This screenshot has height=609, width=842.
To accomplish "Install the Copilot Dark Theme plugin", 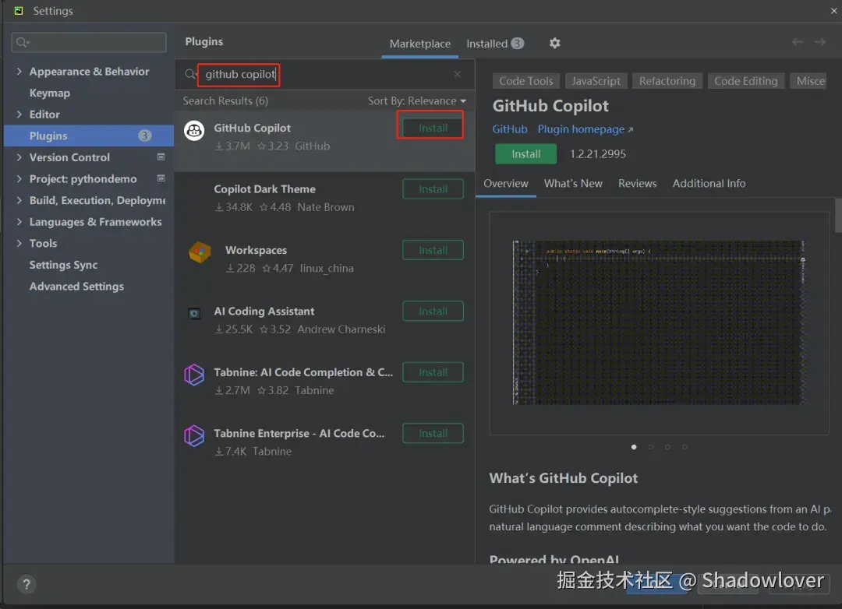I will (433, 189).
